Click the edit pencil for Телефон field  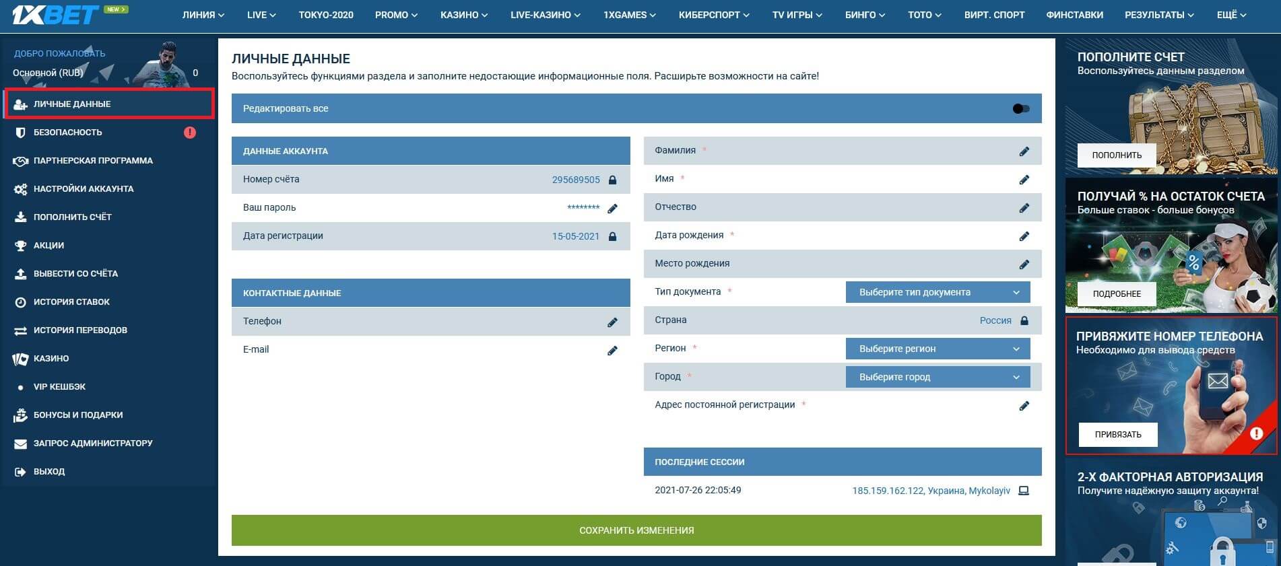[x=612, y=322]
